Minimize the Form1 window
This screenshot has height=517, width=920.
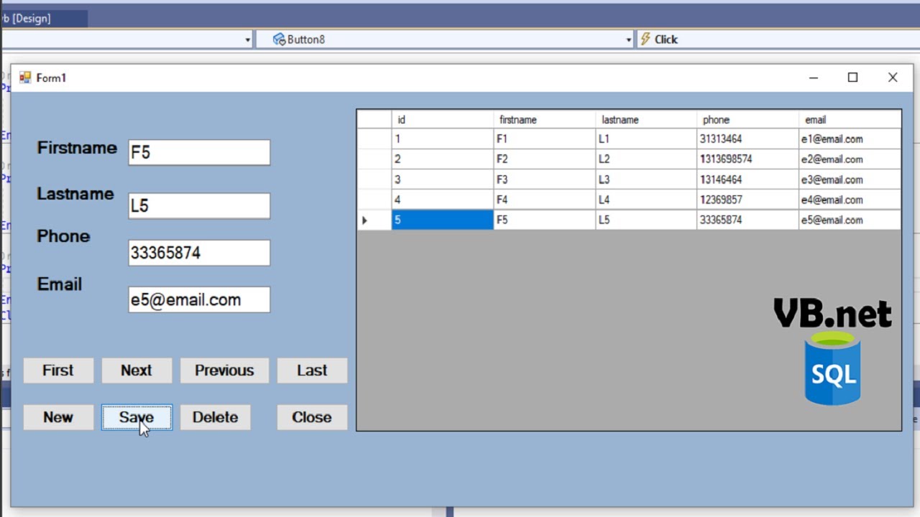pyautogui.click(x=814, y=78)
